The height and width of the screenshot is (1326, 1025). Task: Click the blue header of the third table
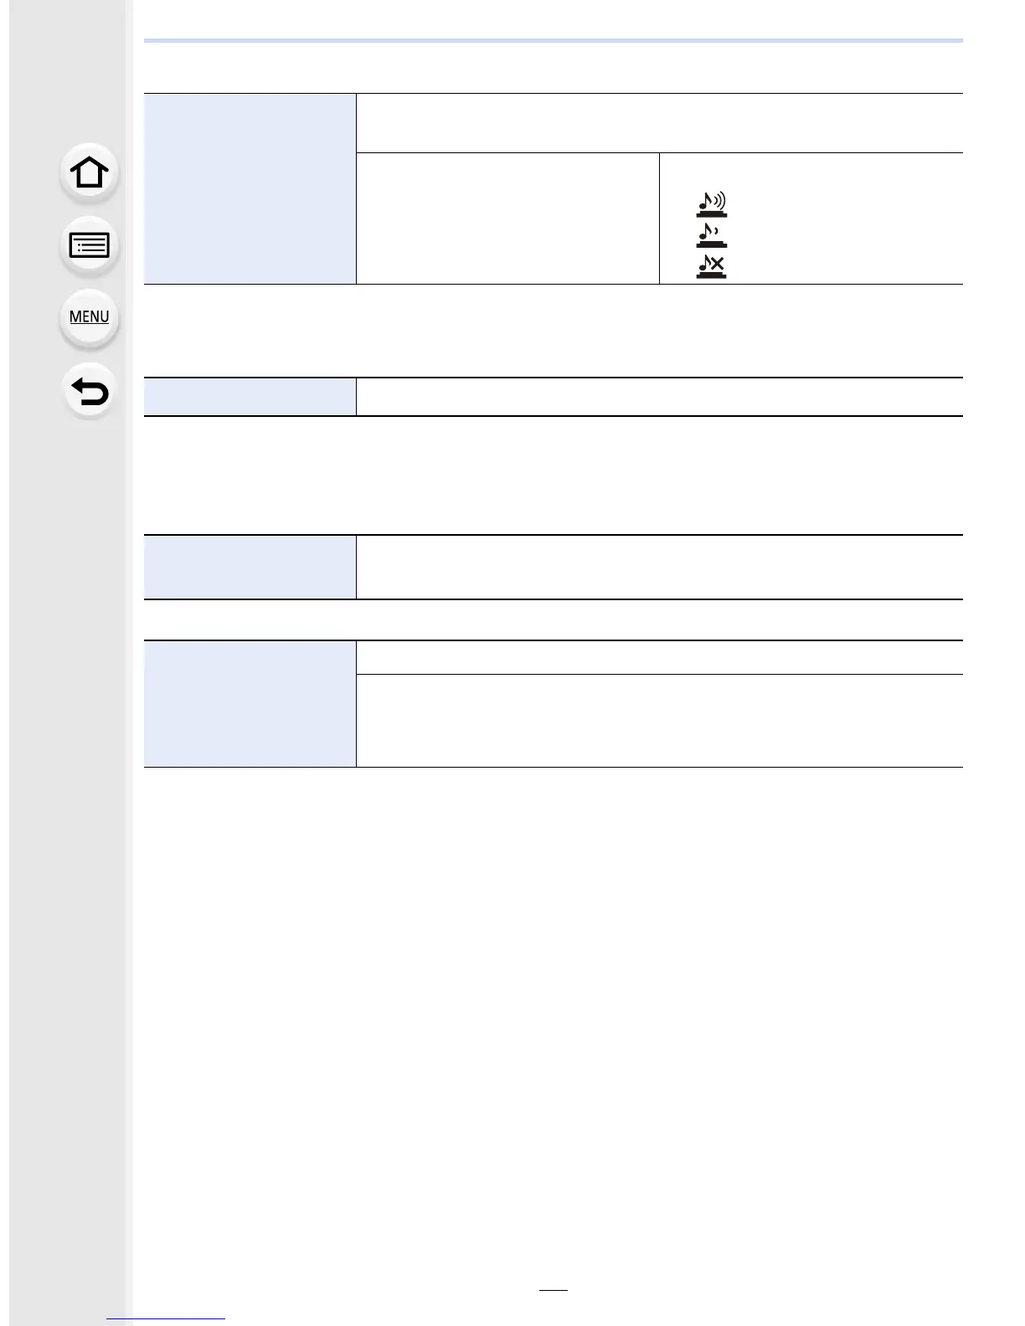point(250,567)
